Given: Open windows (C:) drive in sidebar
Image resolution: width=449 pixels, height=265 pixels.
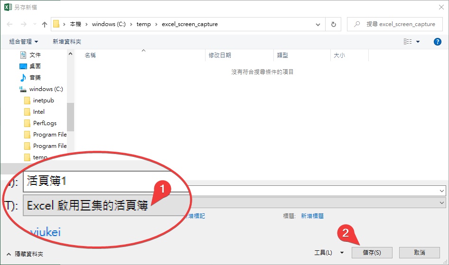Looking at the screenshot, I should (46, 89).
